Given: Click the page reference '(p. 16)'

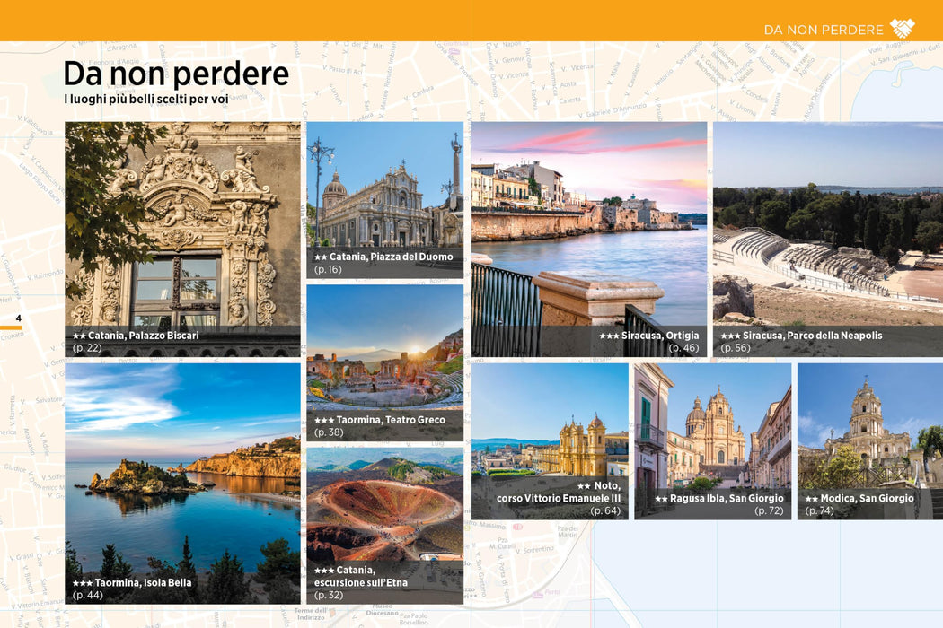Looking at the screenshot, I should [x=328, y=269].
